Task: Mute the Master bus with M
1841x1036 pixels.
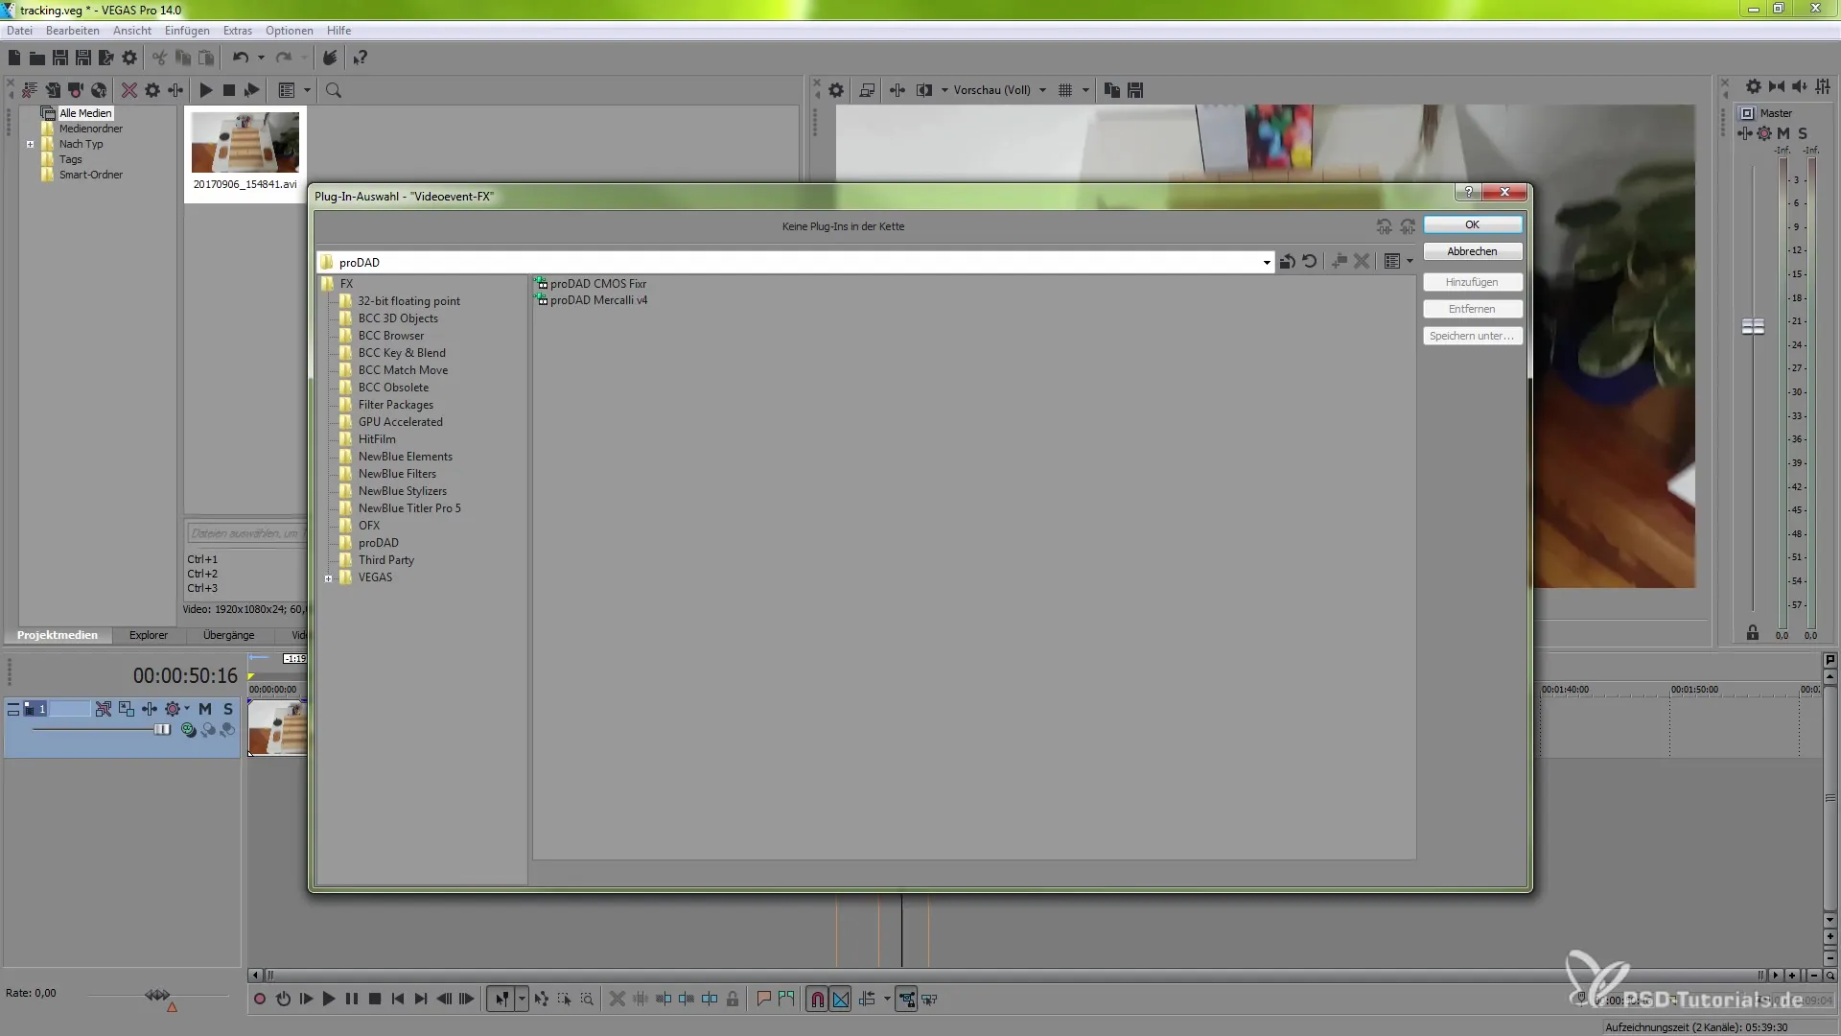Action: pyautogui.click(x=1783, y=133)
